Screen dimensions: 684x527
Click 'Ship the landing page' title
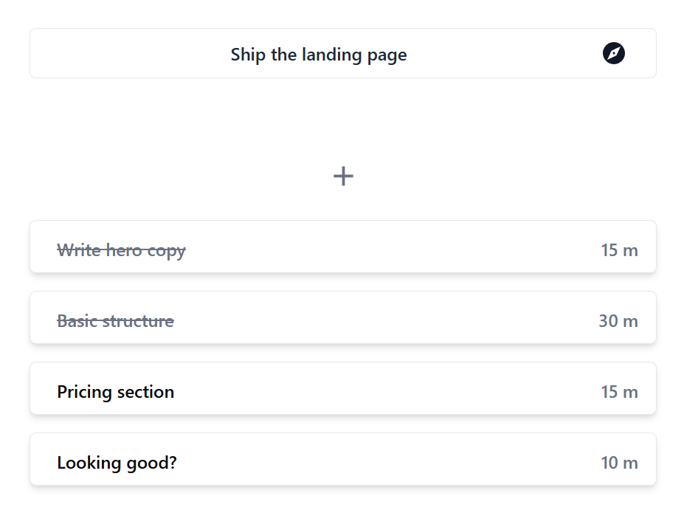click(318, 54)
